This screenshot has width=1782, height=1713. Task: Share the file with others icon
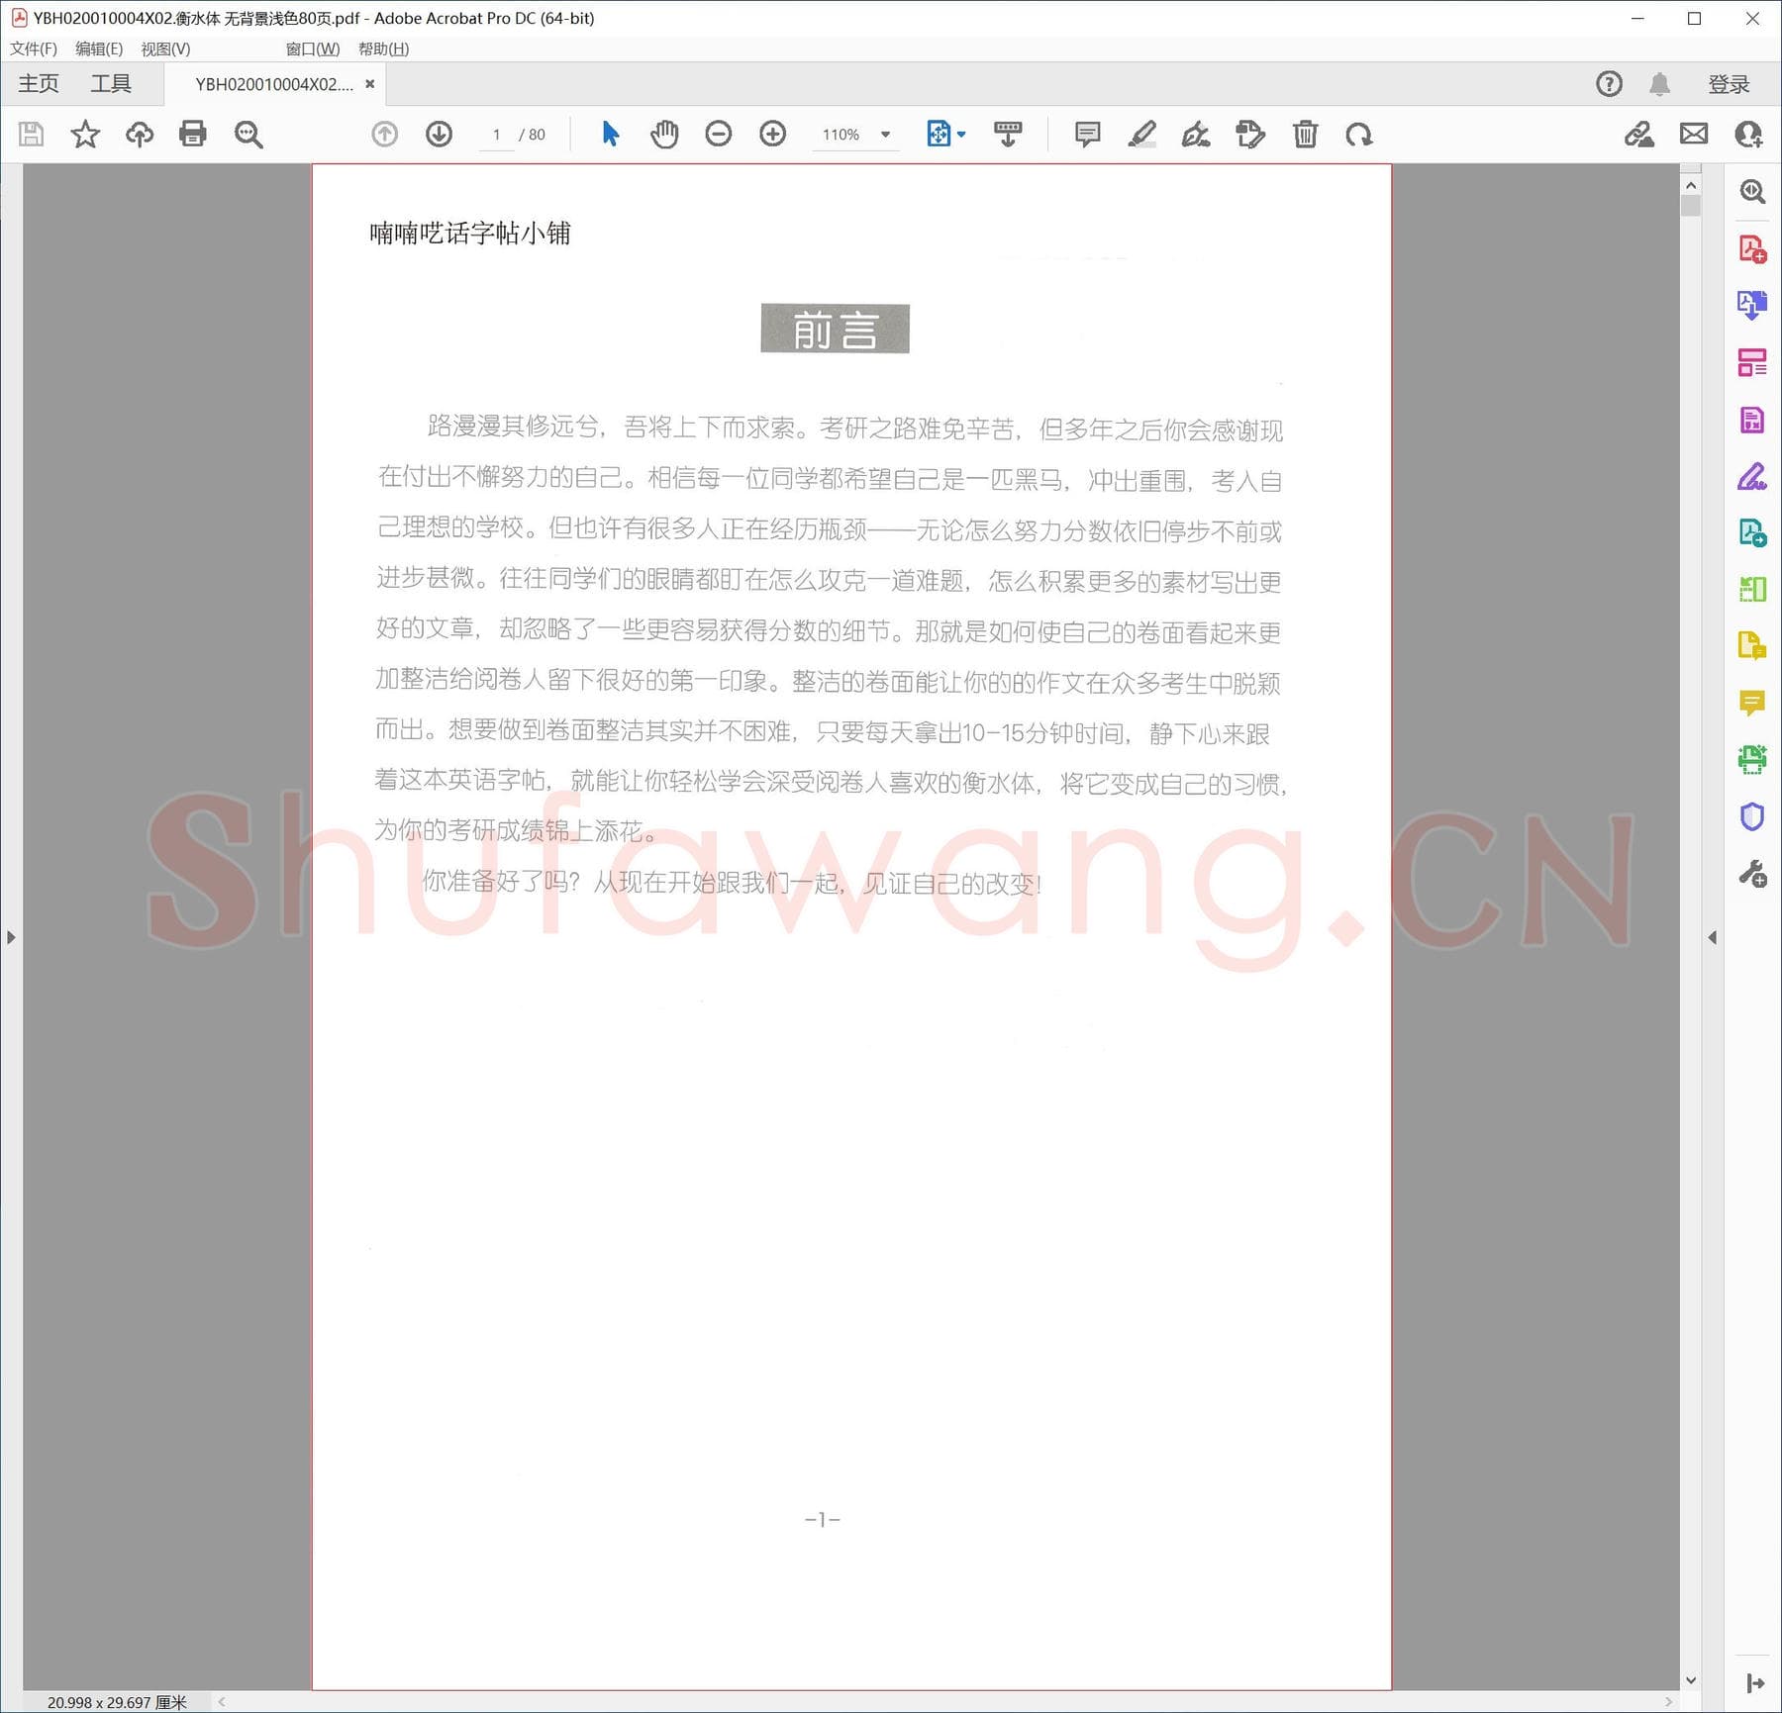[1748, 134]
